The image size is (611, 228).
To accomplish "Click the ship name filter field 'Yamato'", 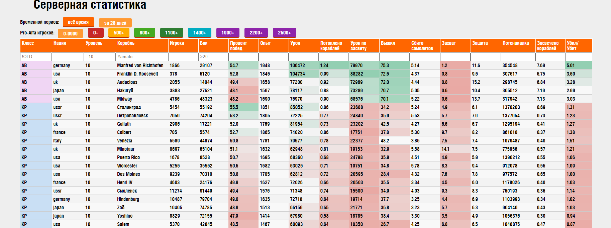I will coord(142,57).
